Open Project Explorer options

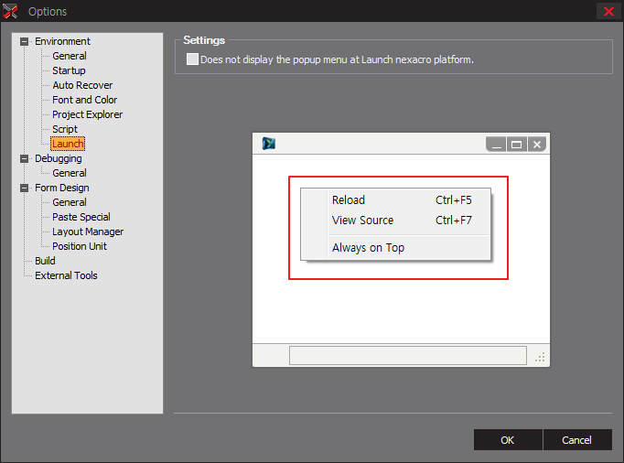(x=87, y=114)
